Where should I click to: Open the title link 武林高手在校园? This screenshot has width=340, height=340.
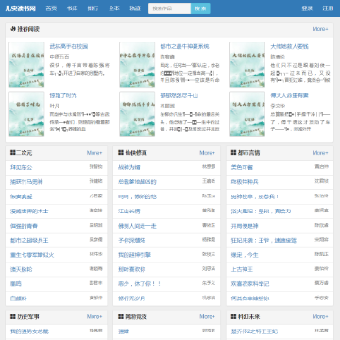[x=69, y=46]
